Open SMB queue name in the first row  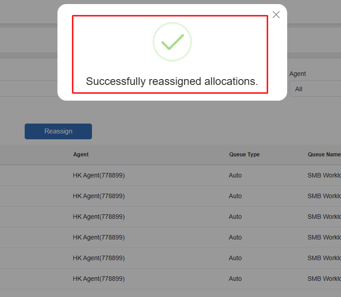[x=324, y=175]
